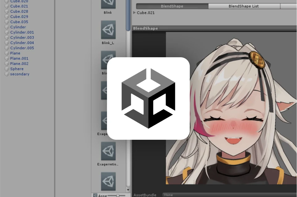Select Plane.001 in the list

coord(19,58)
